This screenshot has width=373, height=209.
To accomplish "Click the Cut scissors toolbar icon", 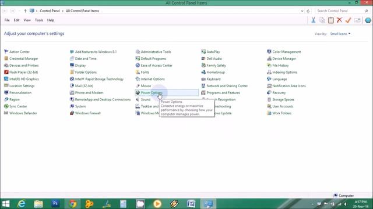I will [314, 20].
